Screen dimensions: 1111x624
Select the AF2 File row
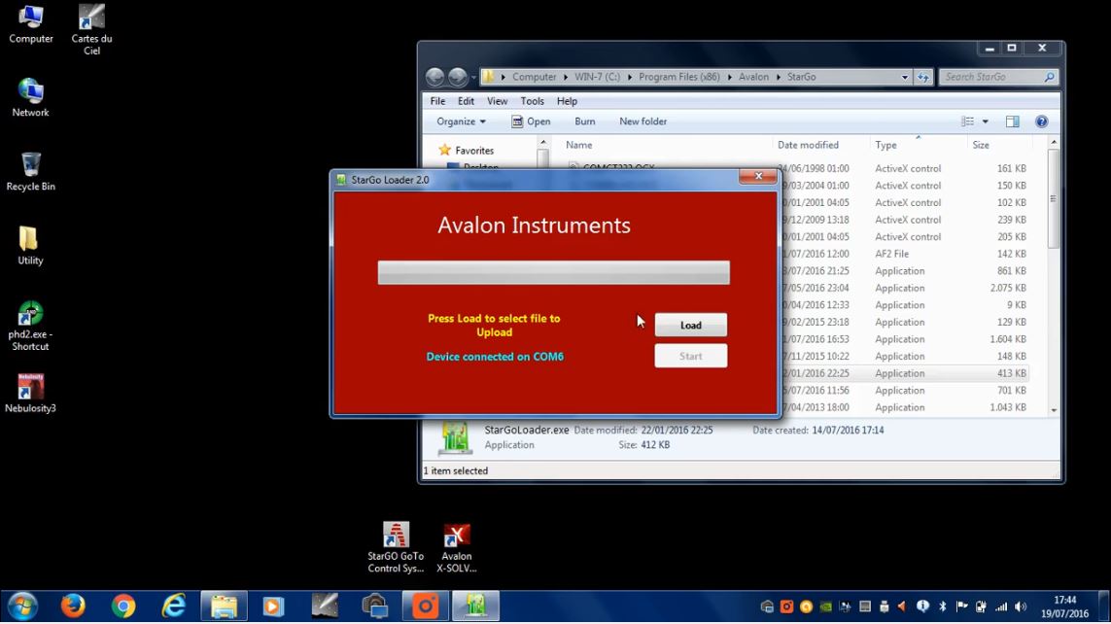(x=903, y=254)
